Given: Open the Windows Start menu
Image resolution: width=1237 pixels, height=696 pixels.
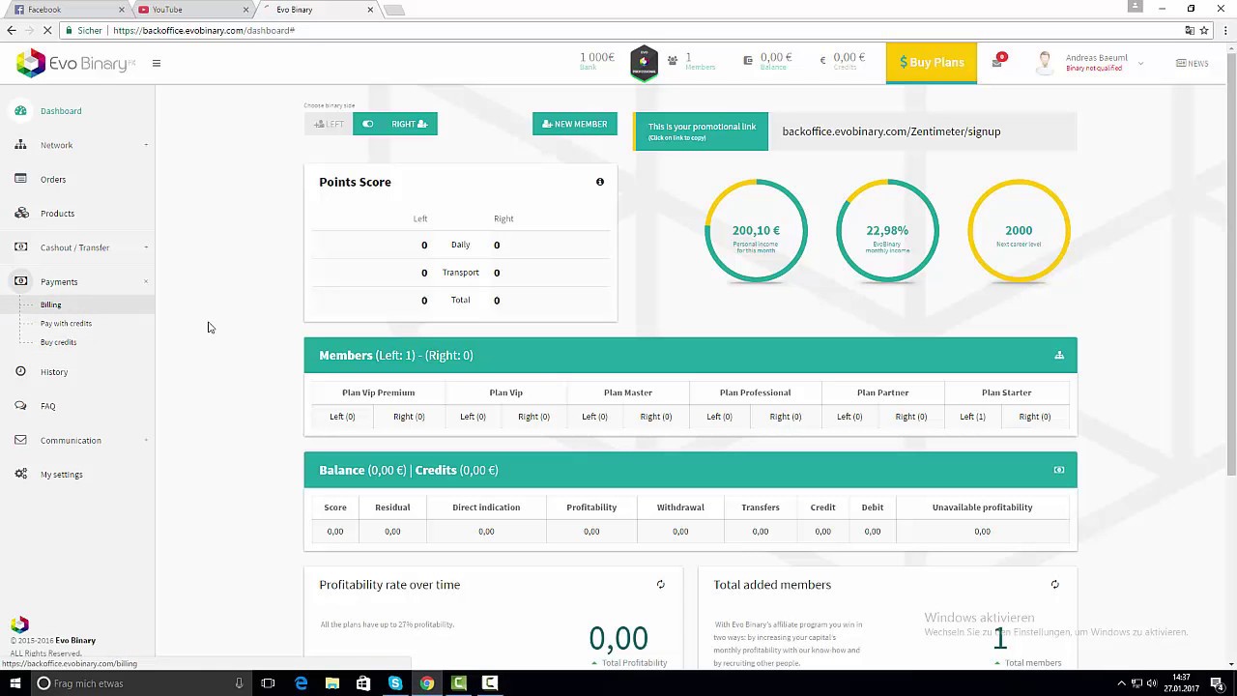Looking at the screenshot, I should [14, 683].
